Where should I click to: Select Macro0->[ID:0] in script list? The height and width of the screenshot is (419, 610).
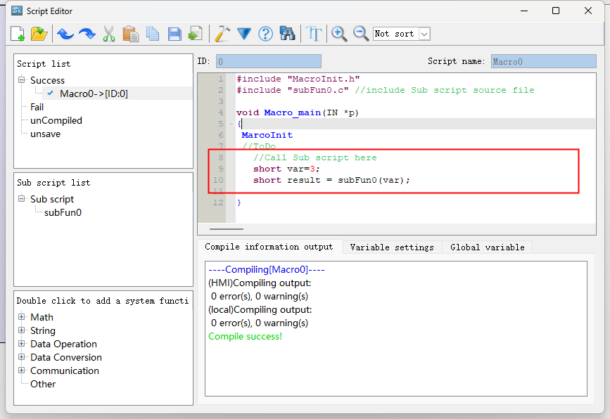tap(94, 94)
